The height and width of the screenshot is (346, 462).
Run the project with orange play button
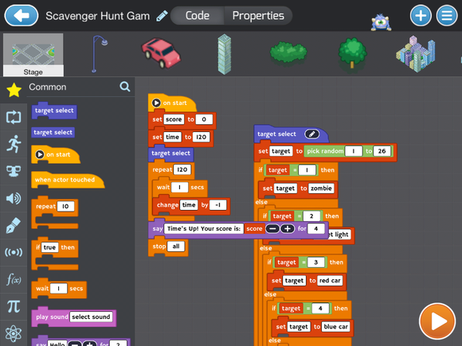(x=437, y=321)
